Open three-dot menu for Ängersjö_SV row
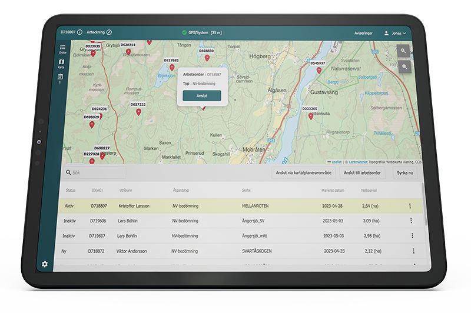Screen dimensions: 471x313 (411, 221)
